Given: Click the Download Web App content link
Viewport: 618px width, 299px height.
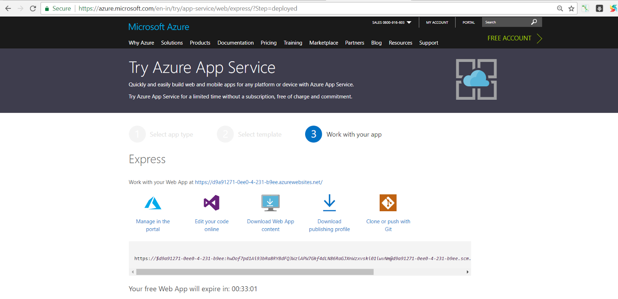Looking at the screenshot, I should click(x=270, y=225).
